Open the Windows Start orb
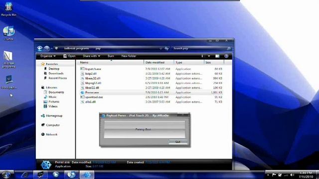The width and height of the screenshot is (319, 179). tap(6, 175)
